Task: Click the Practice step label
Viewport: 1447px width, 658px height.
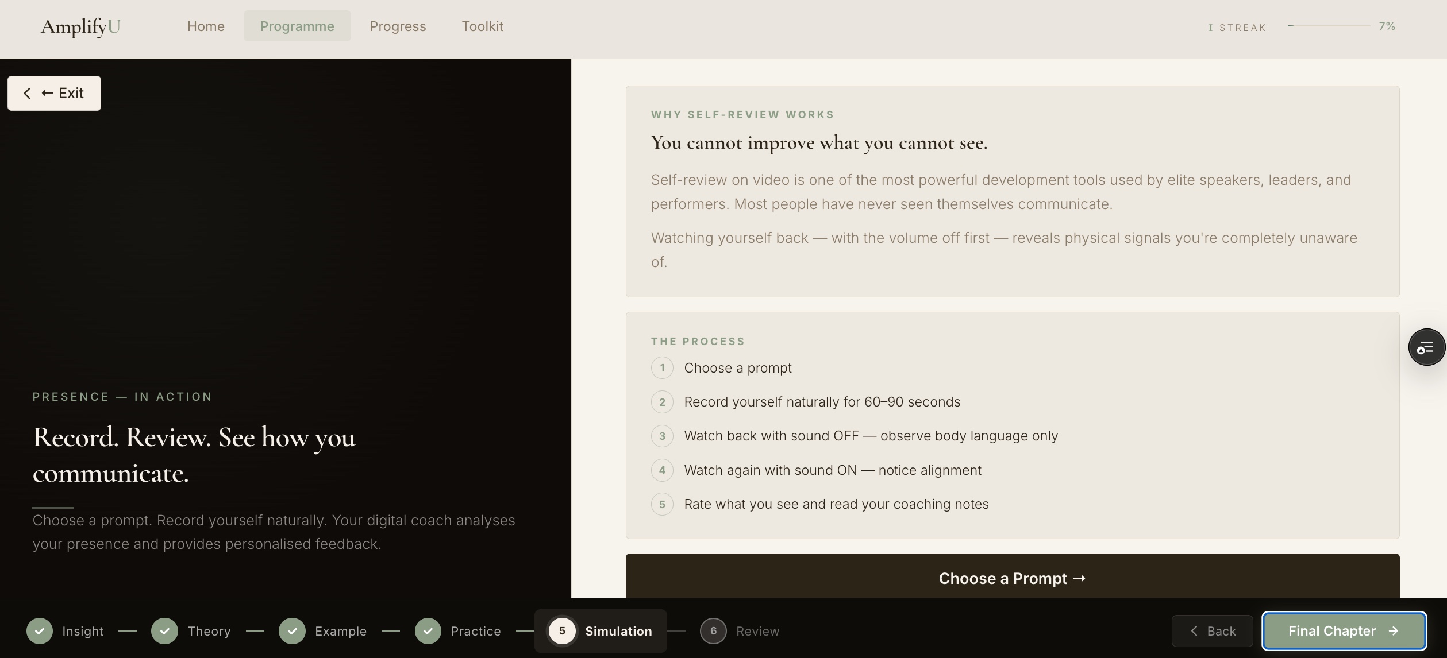Action: pyautogui.click(x=476, y=631)
